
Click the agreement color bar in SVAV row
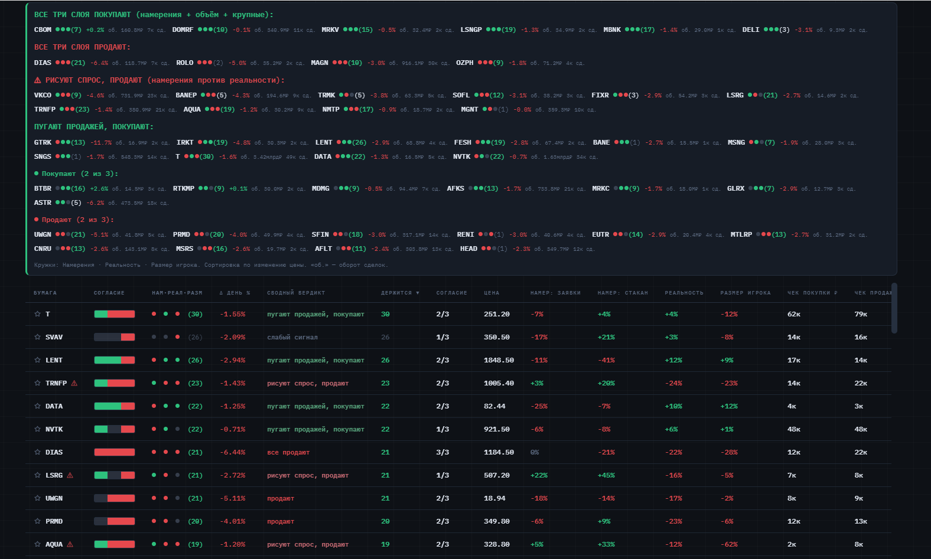(x=115, y=337)
